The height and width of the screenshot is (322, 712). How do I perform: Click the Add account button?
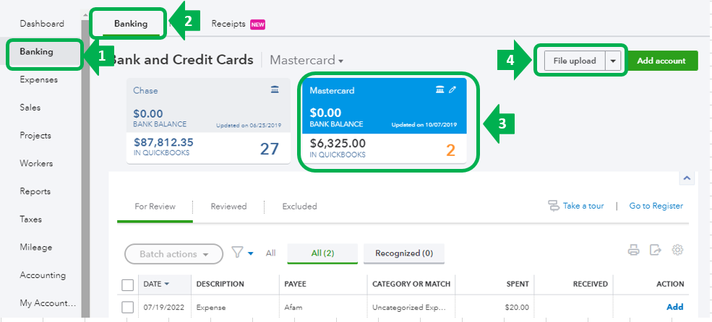click(x=661, y=61)
